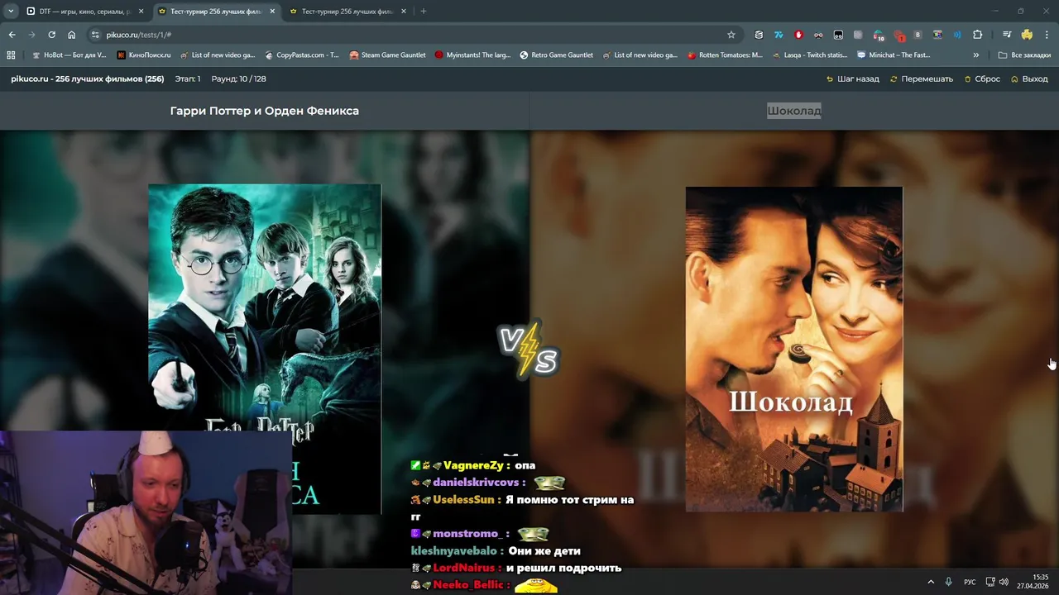Click the Гарри Поттер и Орден Феникса title

265,111
